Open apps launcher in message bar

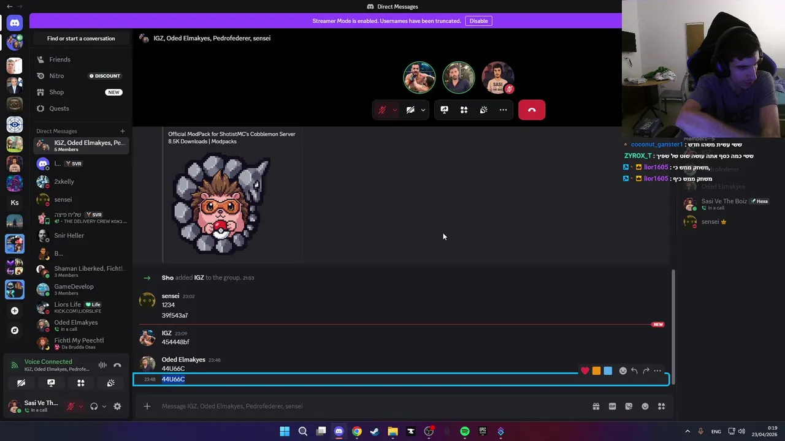tap(661, 406)
